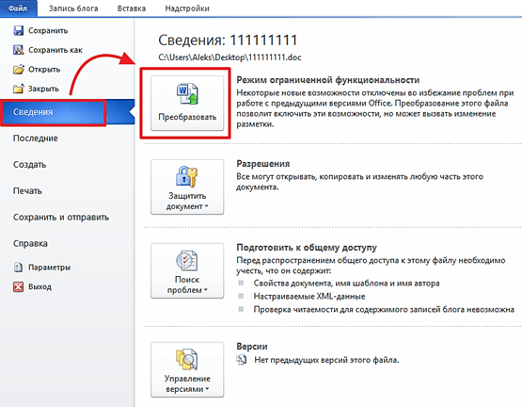Click the Закрыть folder icon
The height and width of the screenshot is (407, 522).
[18, 89]
